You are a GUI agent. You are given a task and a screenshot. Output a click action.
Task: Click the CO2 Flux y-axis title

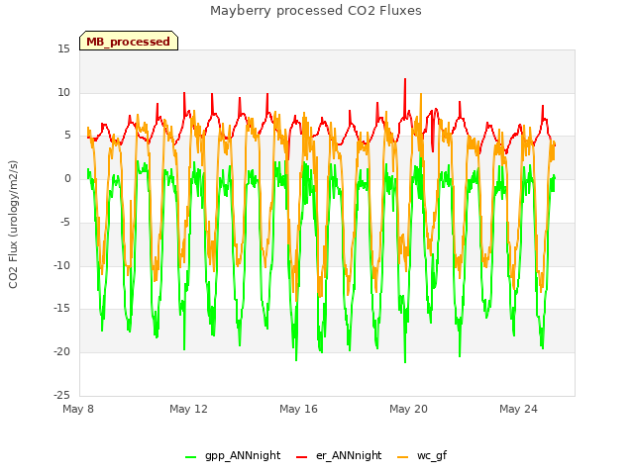[x=13, y=225]
